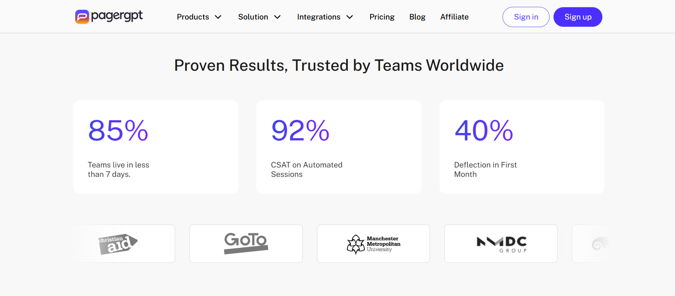Screen dimensions: 675x296
Task: Expand the Integrations chevron arrow
Action: tap(350, 17)
